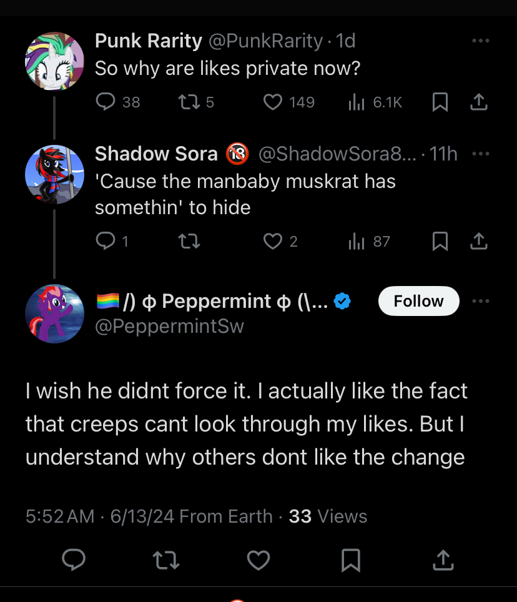This screenshot has width=517, height=602.
Task: Bookmark Punk Rarity's tweet
Action: pyautogui.click(x=440, y=102)
